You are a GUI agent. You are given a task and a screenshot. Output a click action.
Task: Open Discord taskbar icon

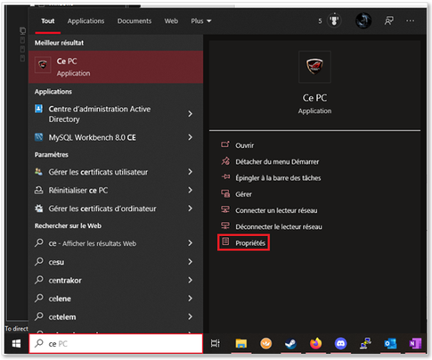pyautogui.click(x=340, y=344)
